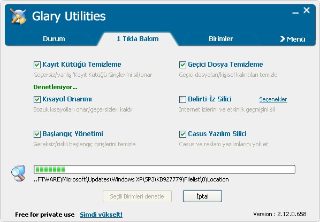The width and height of the screenshot is (320, 222).
Task: Uncheck Casus Yazılım Silici checkbox
Action: (x=182, y=134)
